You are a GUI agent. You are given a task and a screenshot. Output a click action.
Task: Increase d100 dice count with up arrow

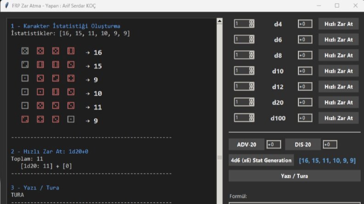coord(252,116)
